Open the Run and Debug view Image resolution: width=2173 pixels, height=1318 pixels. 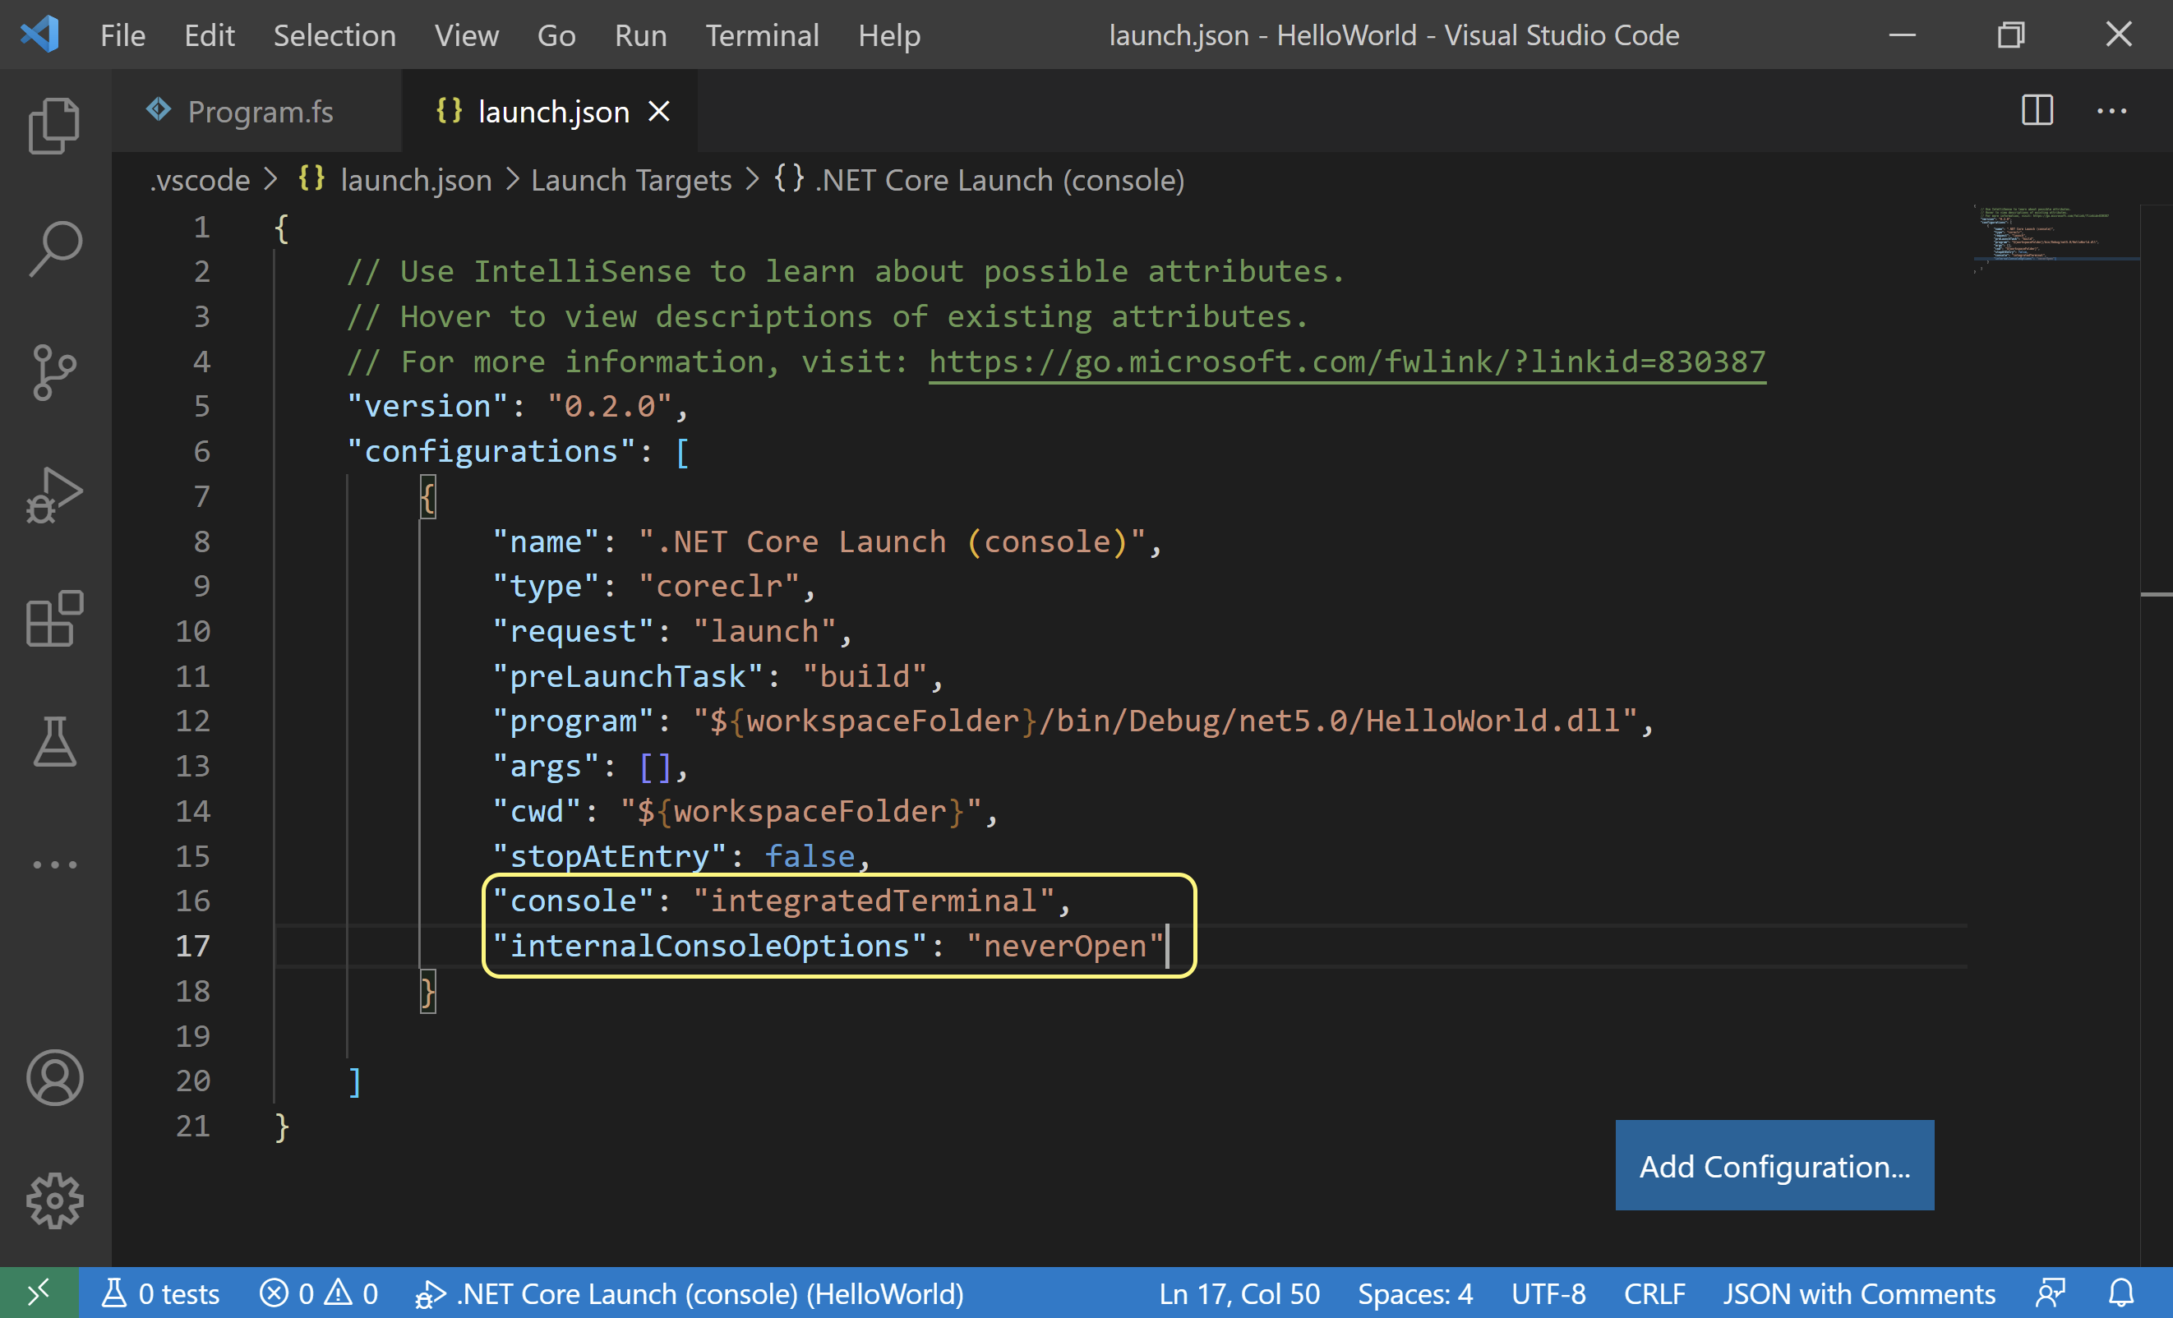pos(55,495)
